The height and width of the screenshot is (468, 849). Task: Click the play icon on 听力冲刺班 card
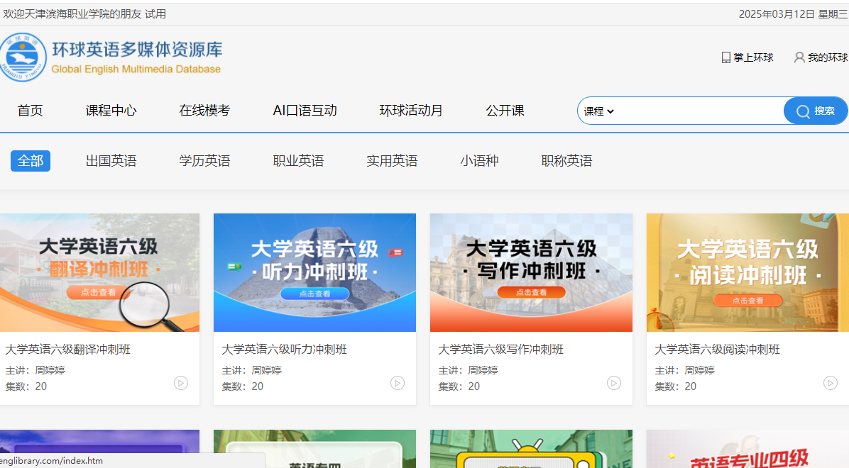398,383
